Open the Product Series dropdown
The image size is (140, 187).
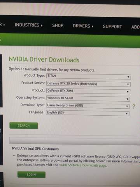coord(88,84)
